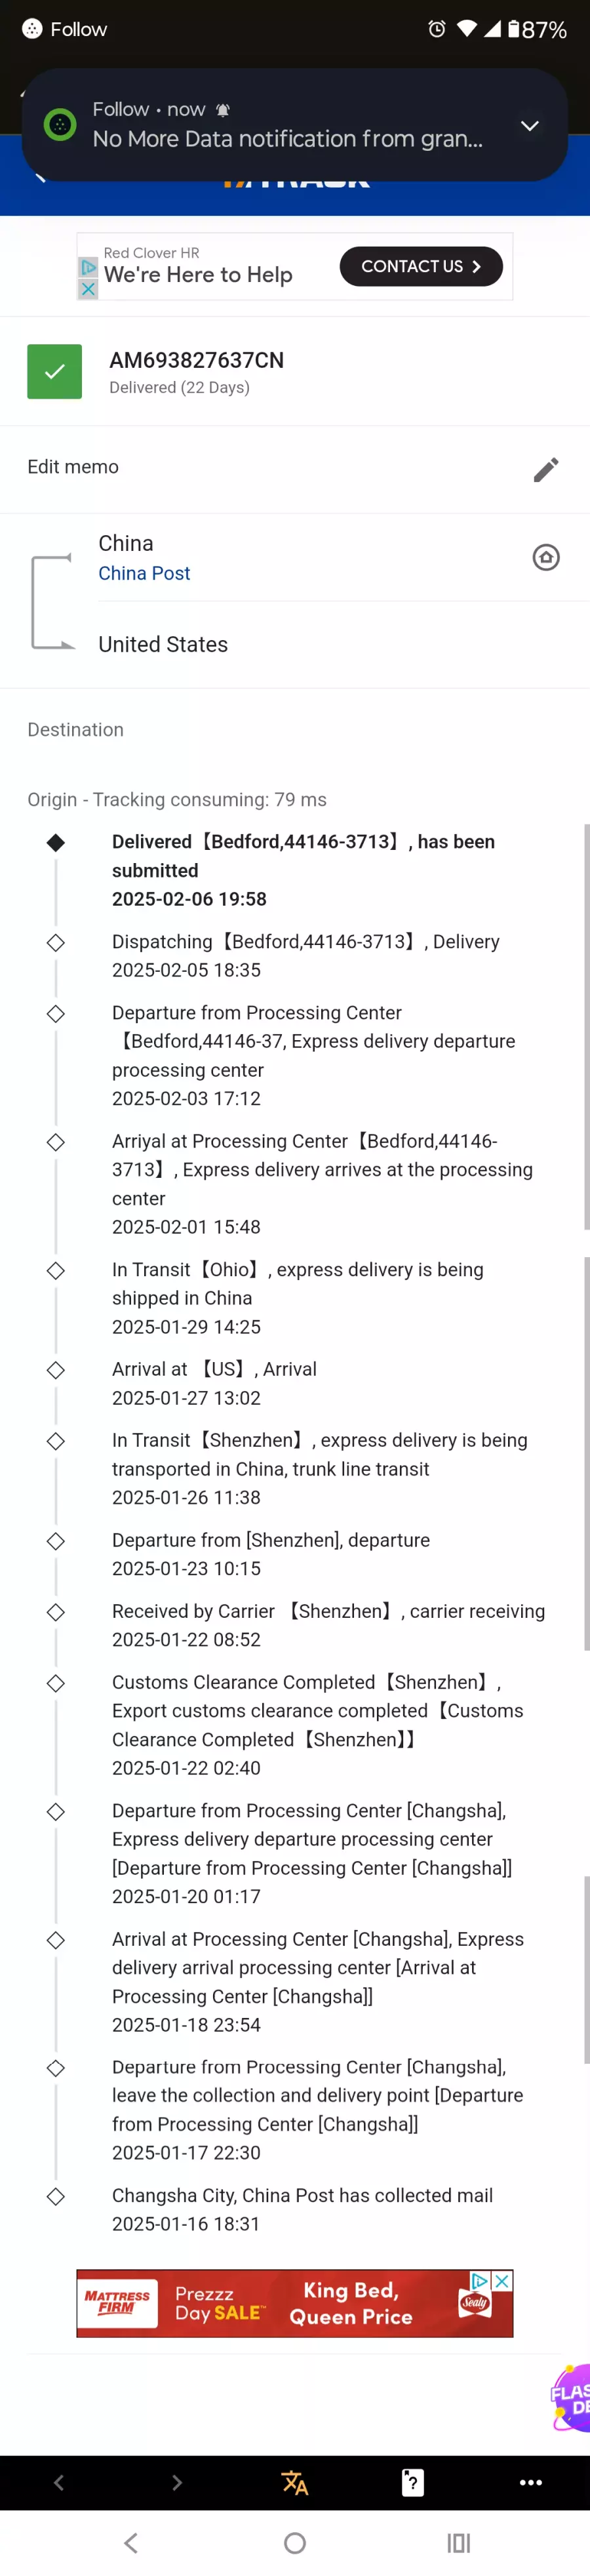The height and width of the screenshot is (2576, 590).
Task: Select tracking number AM693827637CN
Action: pyautogui.click(x=196, y=360)
